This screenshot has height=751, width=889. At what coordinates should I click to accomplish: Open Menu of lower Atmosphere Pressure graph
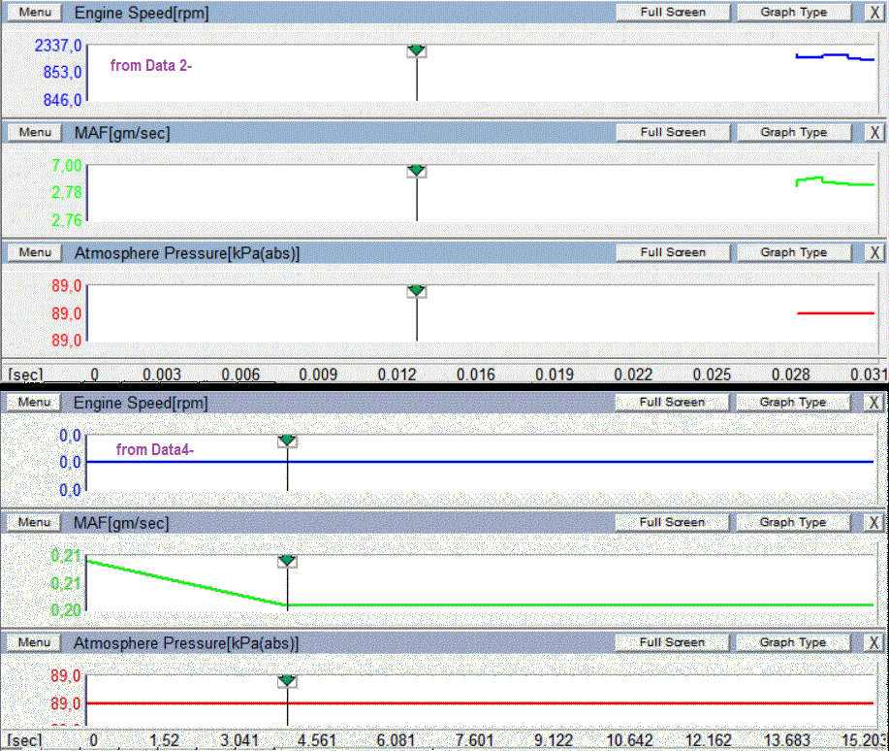click(34, 642)
